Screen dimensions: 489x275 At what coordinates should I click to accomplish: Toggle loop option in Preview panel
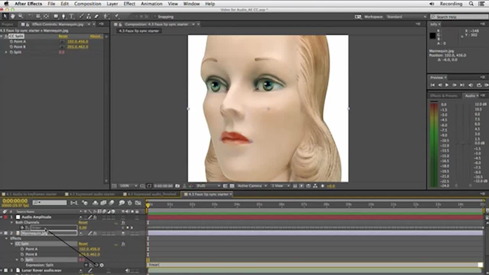tap(479, 85)
